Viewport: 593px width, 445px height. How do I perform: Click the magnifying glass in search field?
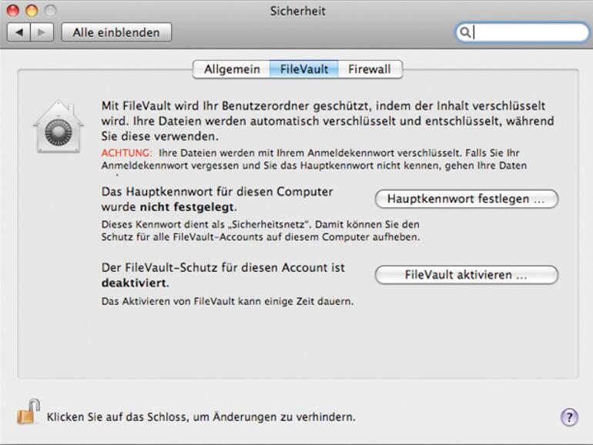pos(465,32)
